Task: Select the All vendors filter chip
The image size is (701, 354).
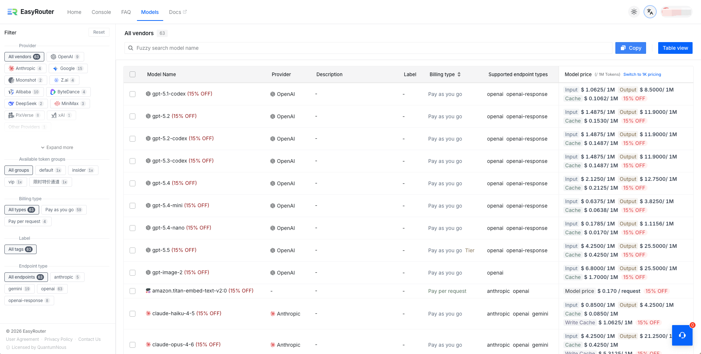Action: (x=24, y=57)
